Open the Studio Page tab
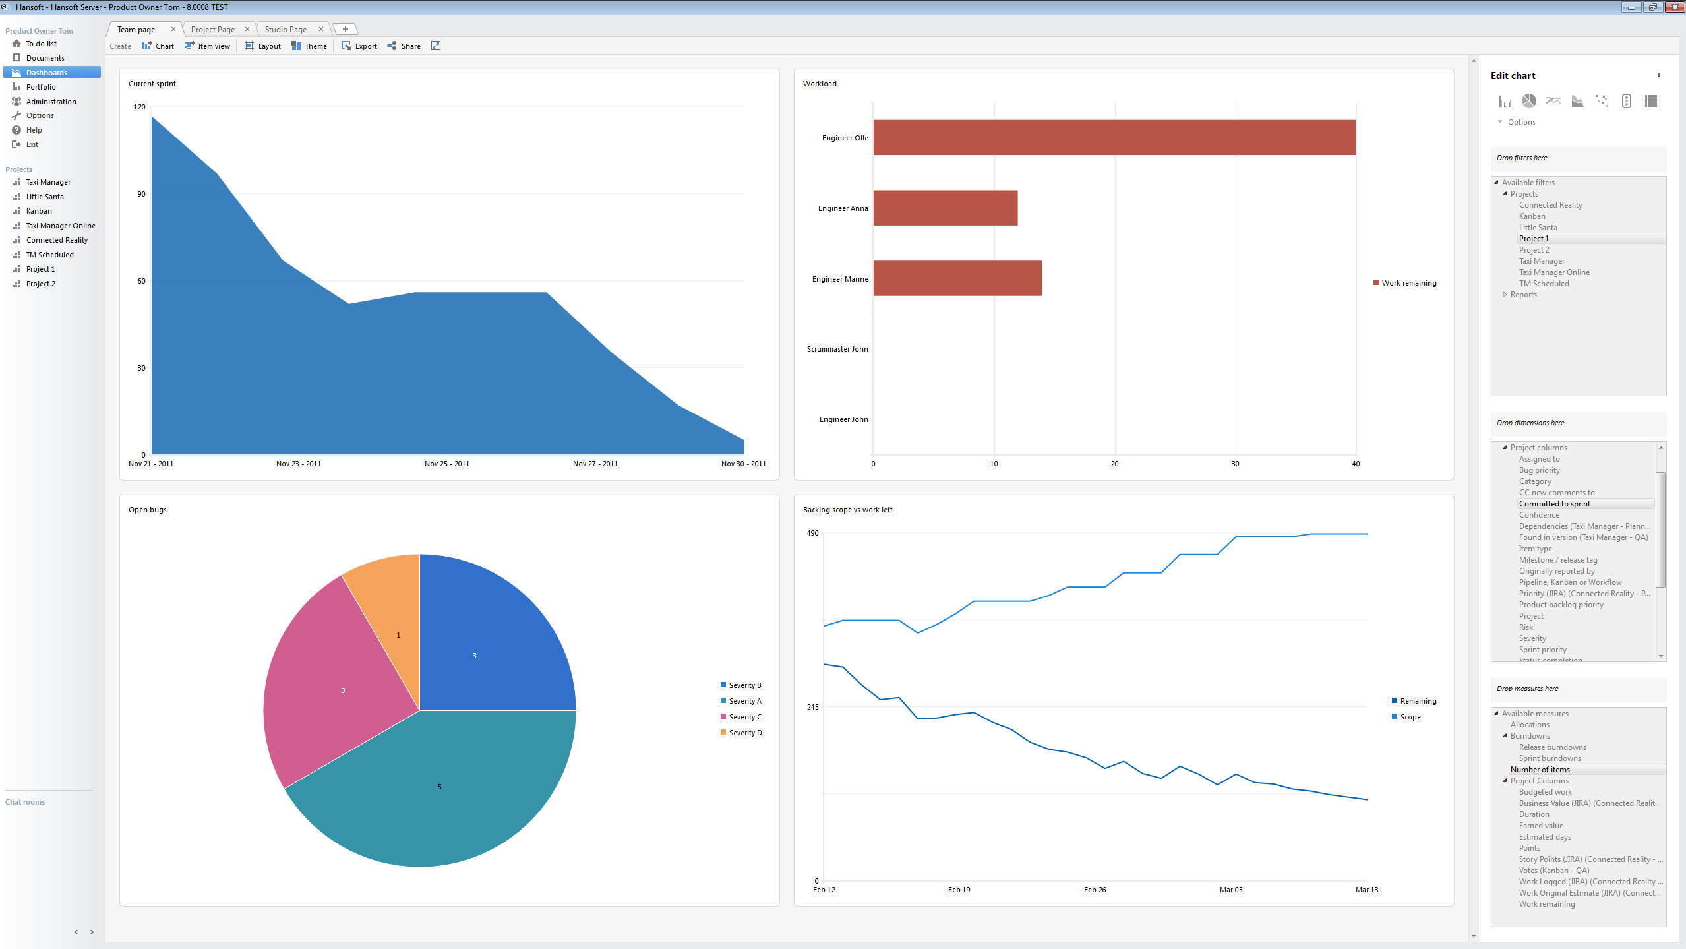Image resolution: width=1686 pixels, height=949 pixels. (x=285, y=29)
